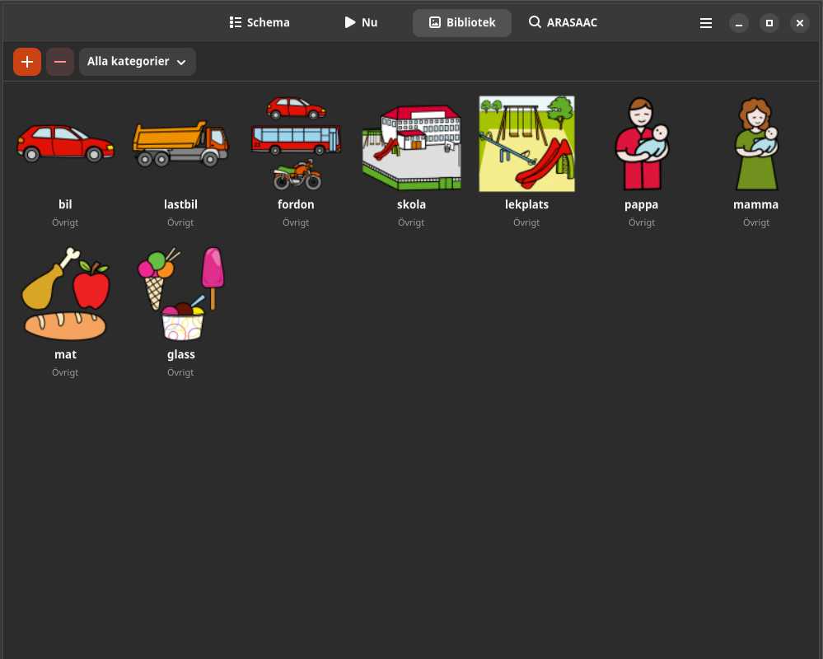Click the 'skola' school building pictogram

411,146
